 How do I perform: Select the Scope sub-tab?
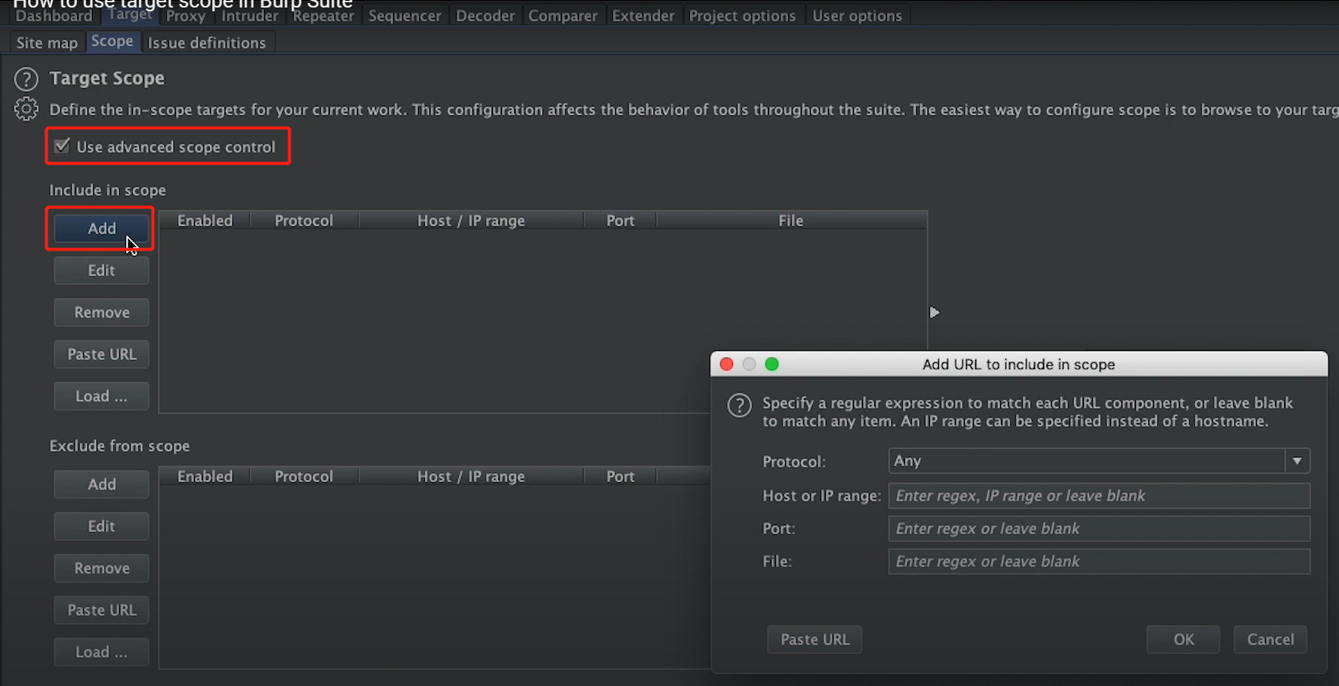click(x=112, y=42)
